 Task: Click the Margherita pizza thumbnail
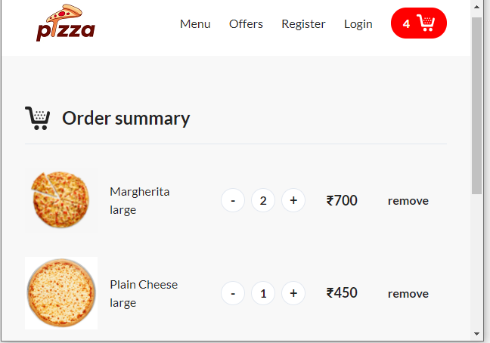tap(61, 199)
